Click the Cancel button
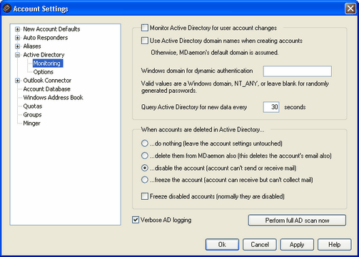359x257 pixels. point(260,245)
